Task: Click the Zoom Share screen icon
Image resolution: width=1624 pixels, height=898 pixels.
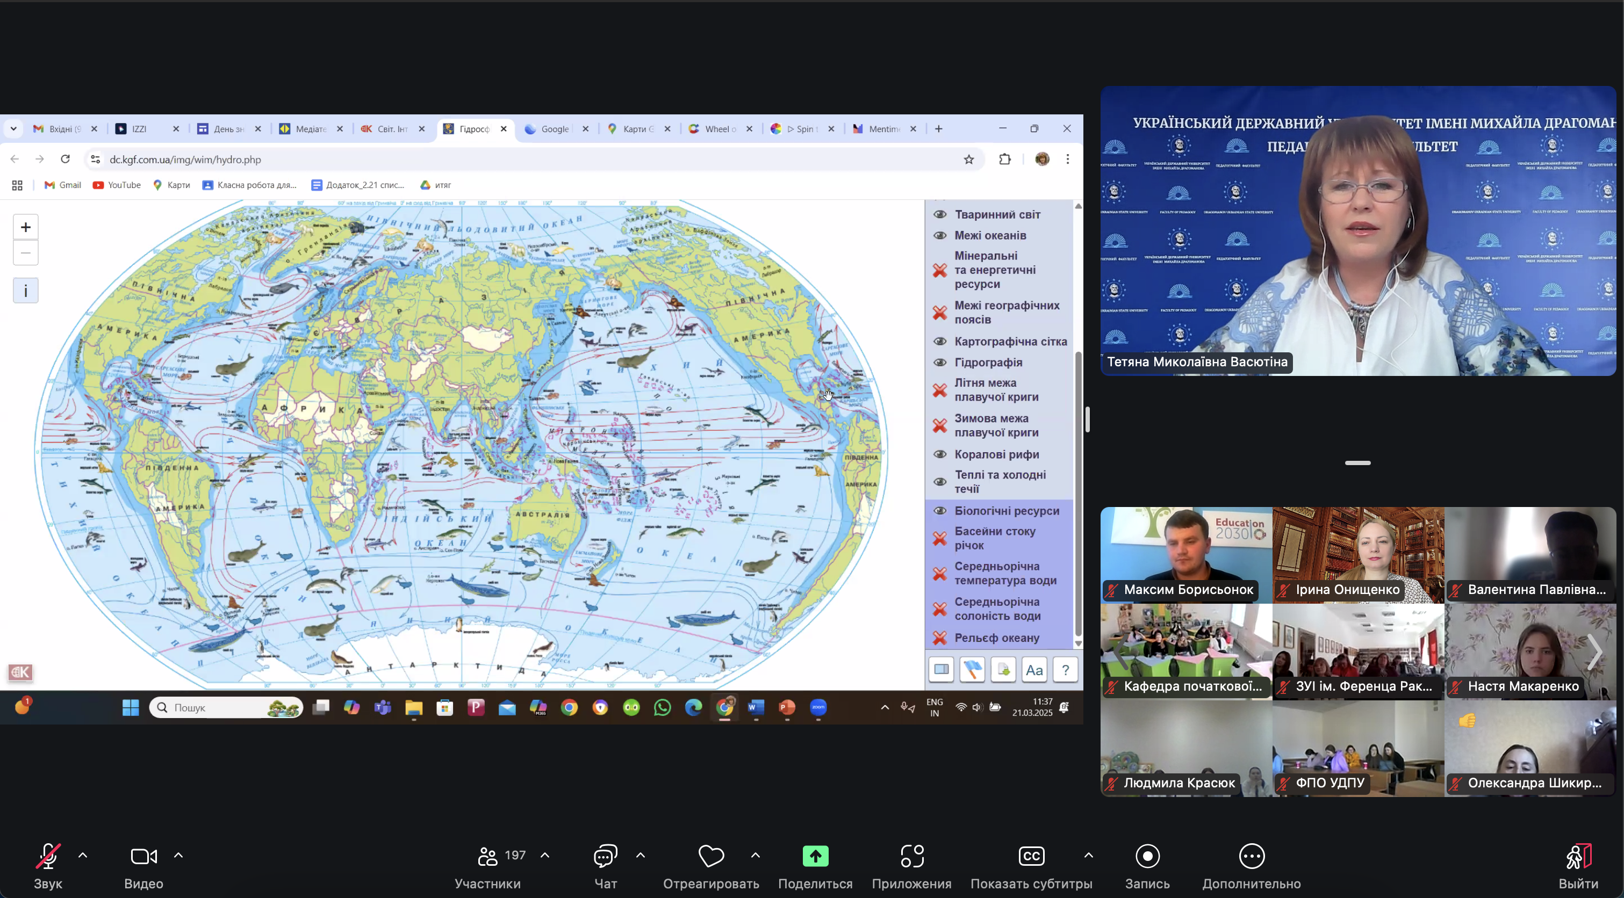Action: tap(815, 857)
